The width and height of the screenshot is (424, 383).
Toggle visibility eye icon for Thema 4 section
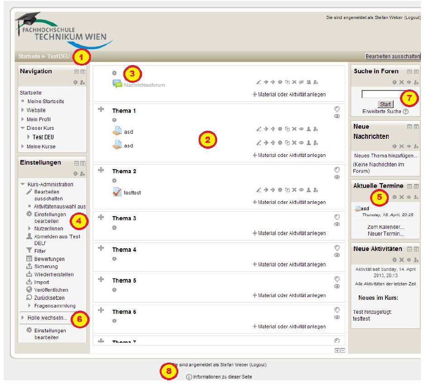pyautogui.click(x=337, y=255)
